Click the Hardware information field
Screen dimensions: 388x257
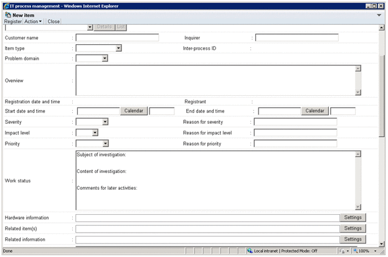point(207,218)
